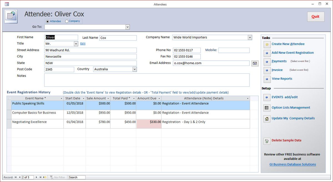Open the Country dropdown for Australia
The width and height of the screenshot is (333, 182).
(135, 69)
